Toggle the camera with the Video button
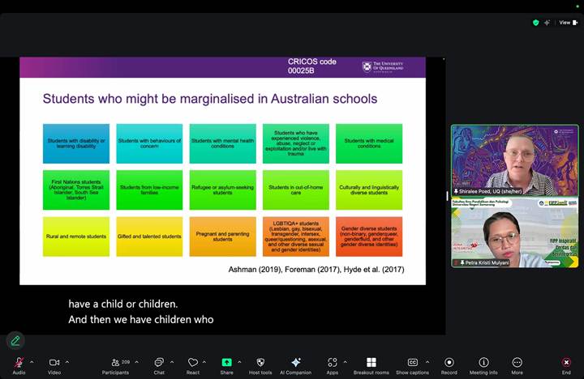Image resolution: width=584 pixels, height=379 pixels. 54,363
